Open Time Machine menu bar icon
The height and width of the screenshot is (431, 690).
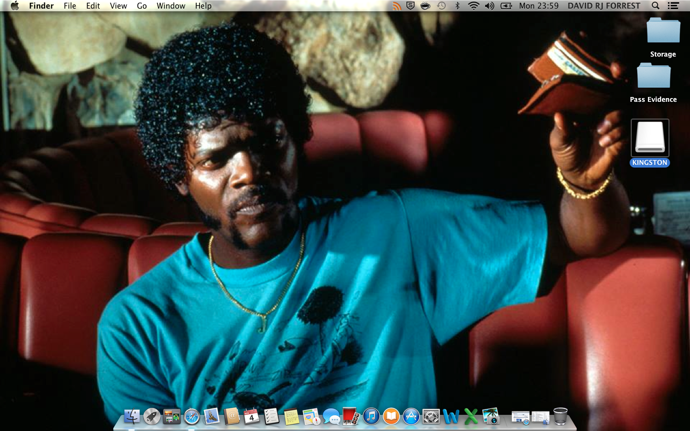tap(441, 6)
